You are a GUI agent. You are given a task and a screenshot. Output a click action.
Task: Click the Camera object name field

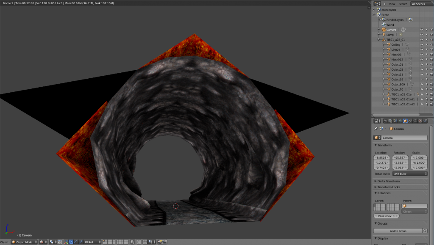click(x=404, y=138)
